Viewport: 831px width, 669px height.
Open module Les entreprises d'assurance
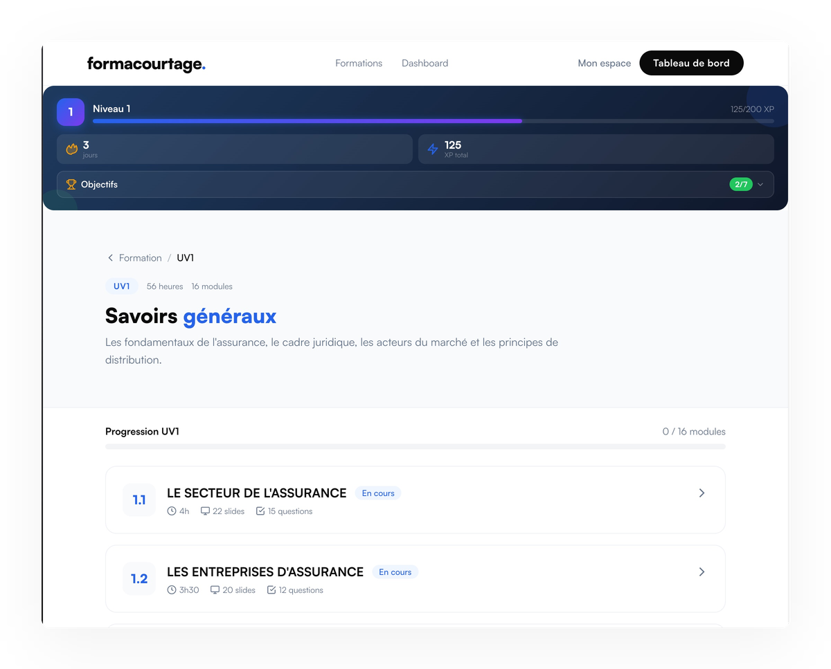[x=415, y=578]
